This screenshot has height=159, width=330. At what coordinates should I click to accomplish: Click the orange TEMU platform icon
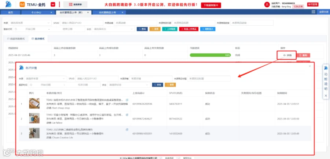click(x=22, y=4)
